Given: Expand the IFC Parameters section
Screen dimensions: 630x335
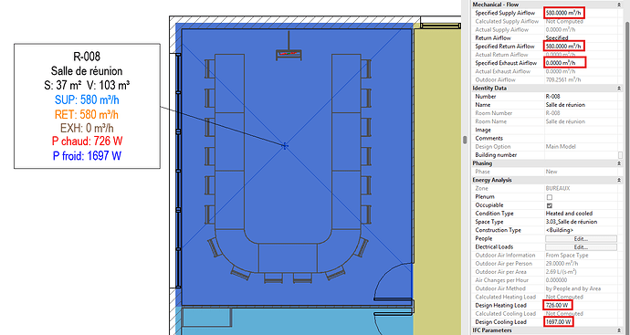Looking at the screenshot, I should [x=619, y=330].
